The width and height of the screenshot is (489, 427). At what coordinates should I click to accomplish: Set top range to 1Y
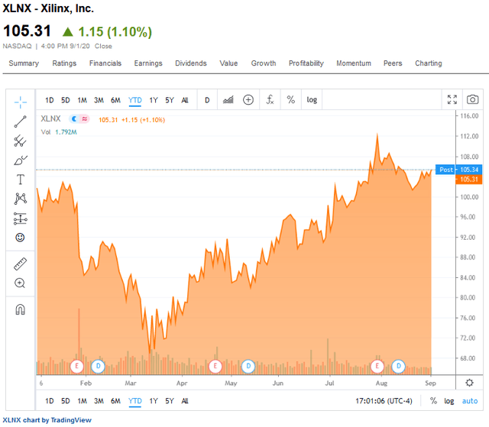pyautogui.click(x=154, y=99)
